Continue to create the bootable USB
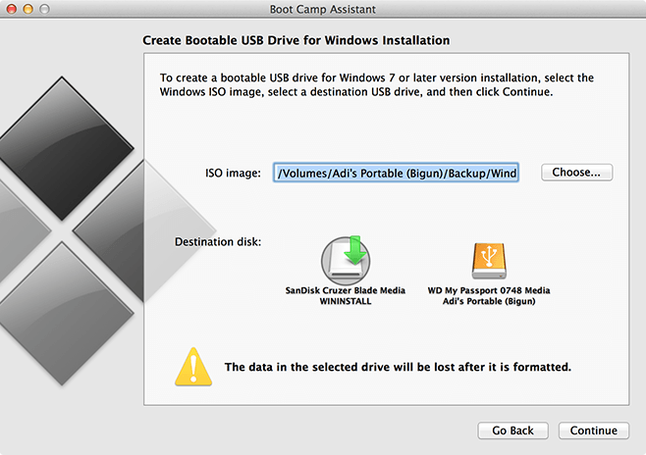 pos(593,430)
